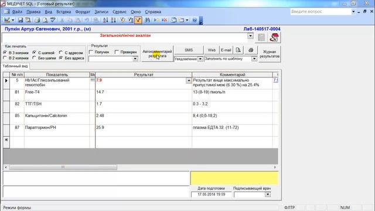Click the printer icon button next to E-mail
The image size is (375, 211).
coord(251,50)
